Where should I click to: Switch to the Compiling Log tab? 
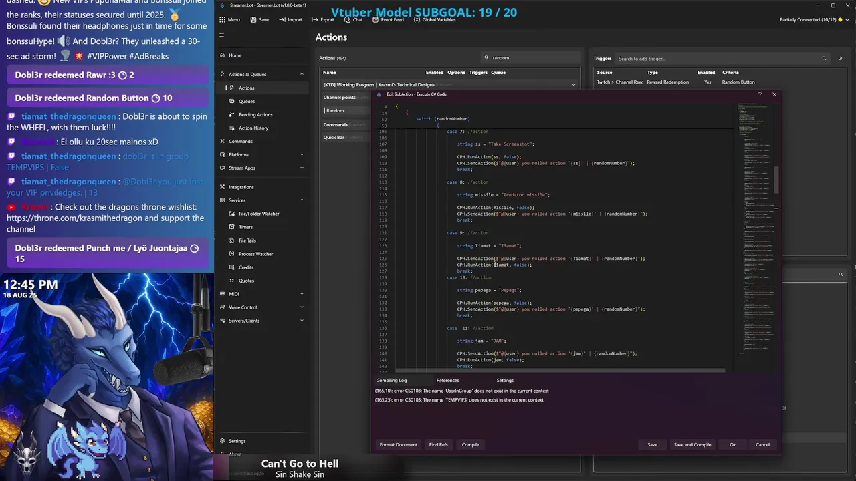coord(391,380)
